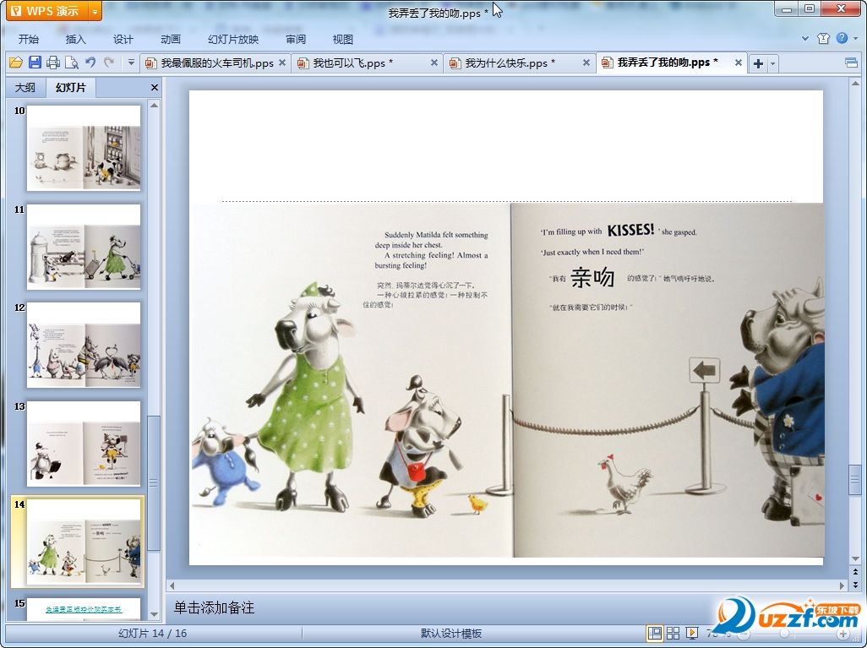
Task: Close the 我弄丢了我的吻.pps tab
Action: click(739, 63)
